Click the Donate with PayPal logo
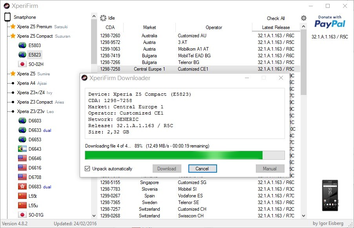 point(330,22)
